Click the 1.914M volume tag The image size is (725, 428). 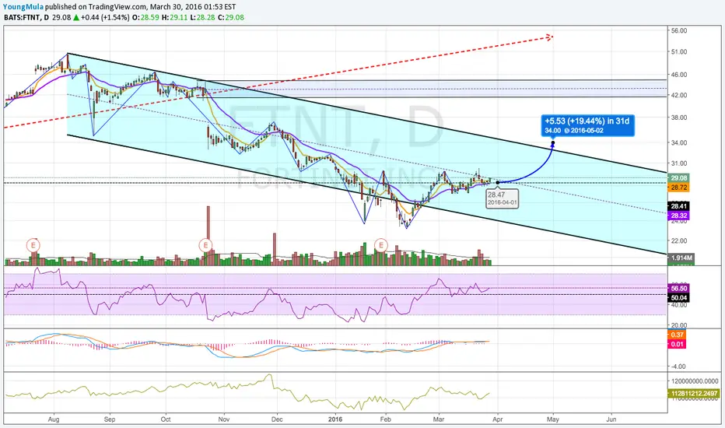[681, 258]
